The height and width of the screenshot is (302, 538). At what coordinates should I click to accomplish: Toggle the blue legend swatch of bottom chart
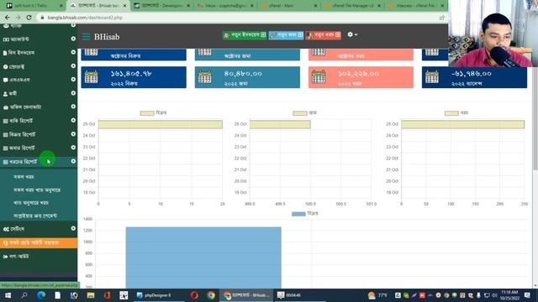[298, 214]
